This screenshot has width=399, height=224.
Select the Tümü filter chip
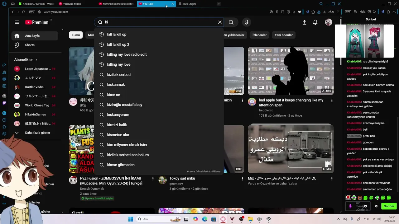[x=76, y=35]
